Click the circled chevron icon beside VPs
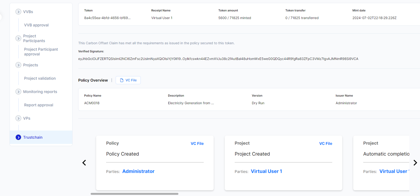The image size is (420, 196). coord(18,118)
